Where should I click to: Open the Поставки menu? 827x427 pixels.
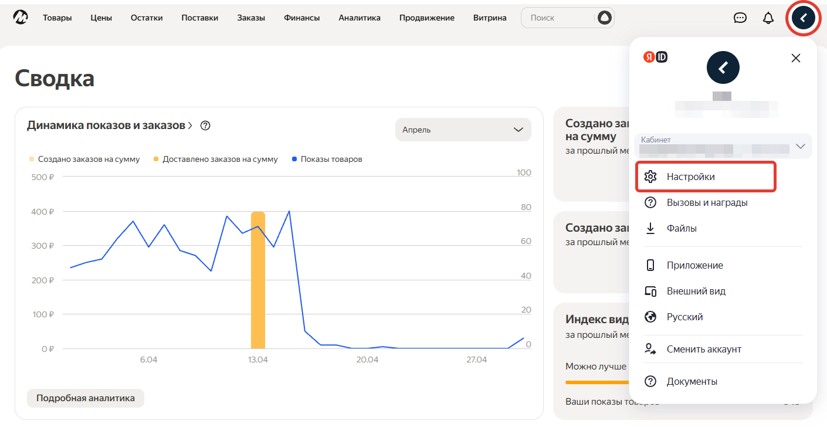click(200, 18)
